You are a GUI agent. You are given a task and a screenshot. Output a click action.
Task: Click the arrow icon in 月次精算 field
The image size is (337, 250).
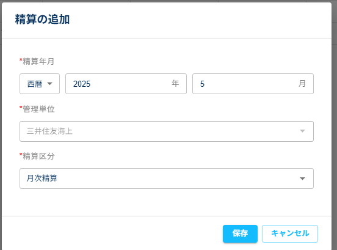click(302, 178)
